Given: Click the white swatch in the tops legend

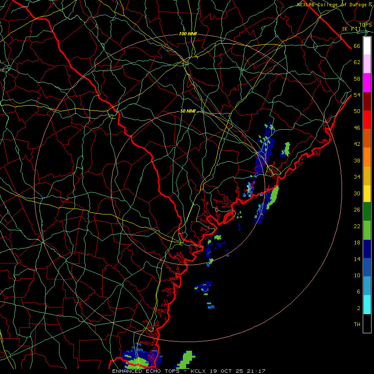Looking at the screenshot, I should coord(367,46).
